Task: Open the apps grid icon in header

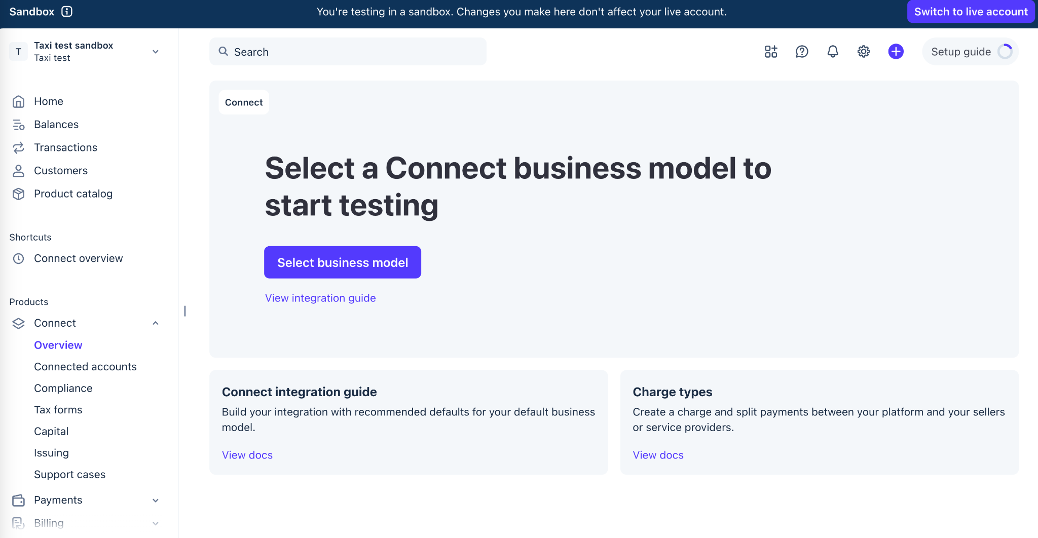Action: (x=771, y=52)
